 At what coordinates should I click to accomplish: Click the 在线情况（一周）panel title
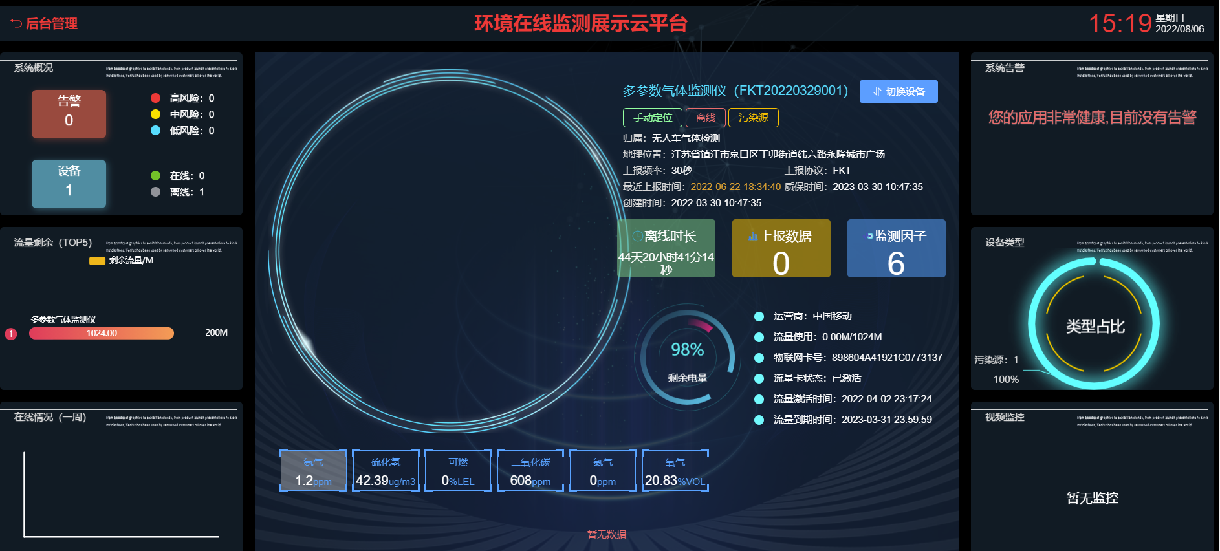click(50, 417)
